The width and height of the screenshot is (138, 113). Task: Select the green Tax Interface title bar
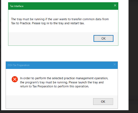63,6
